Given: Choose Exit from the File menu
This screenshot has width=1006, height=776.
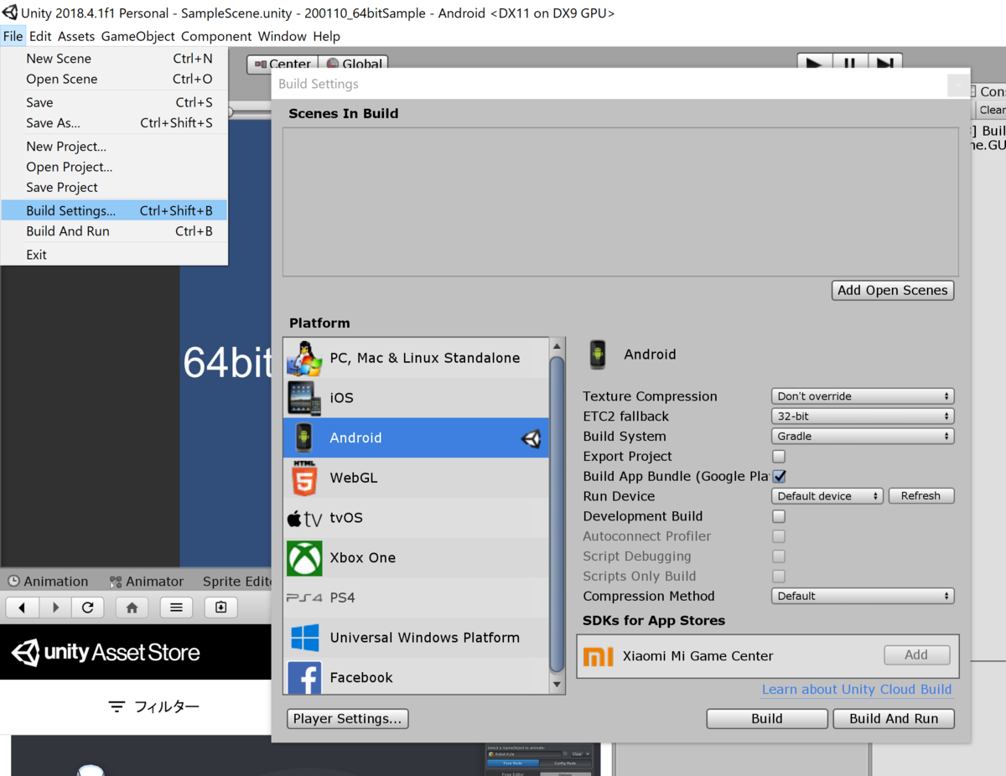Looking at the screenshot, I should (114, 255).
